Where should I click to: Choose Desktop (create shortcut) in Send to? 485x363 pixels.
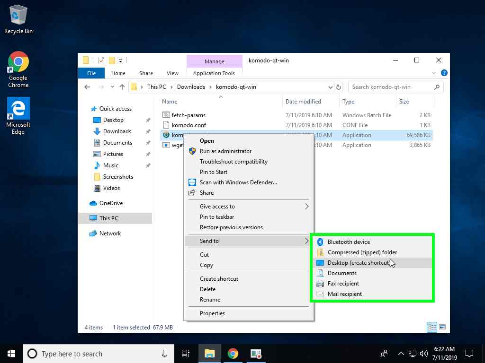click(373, 263)
